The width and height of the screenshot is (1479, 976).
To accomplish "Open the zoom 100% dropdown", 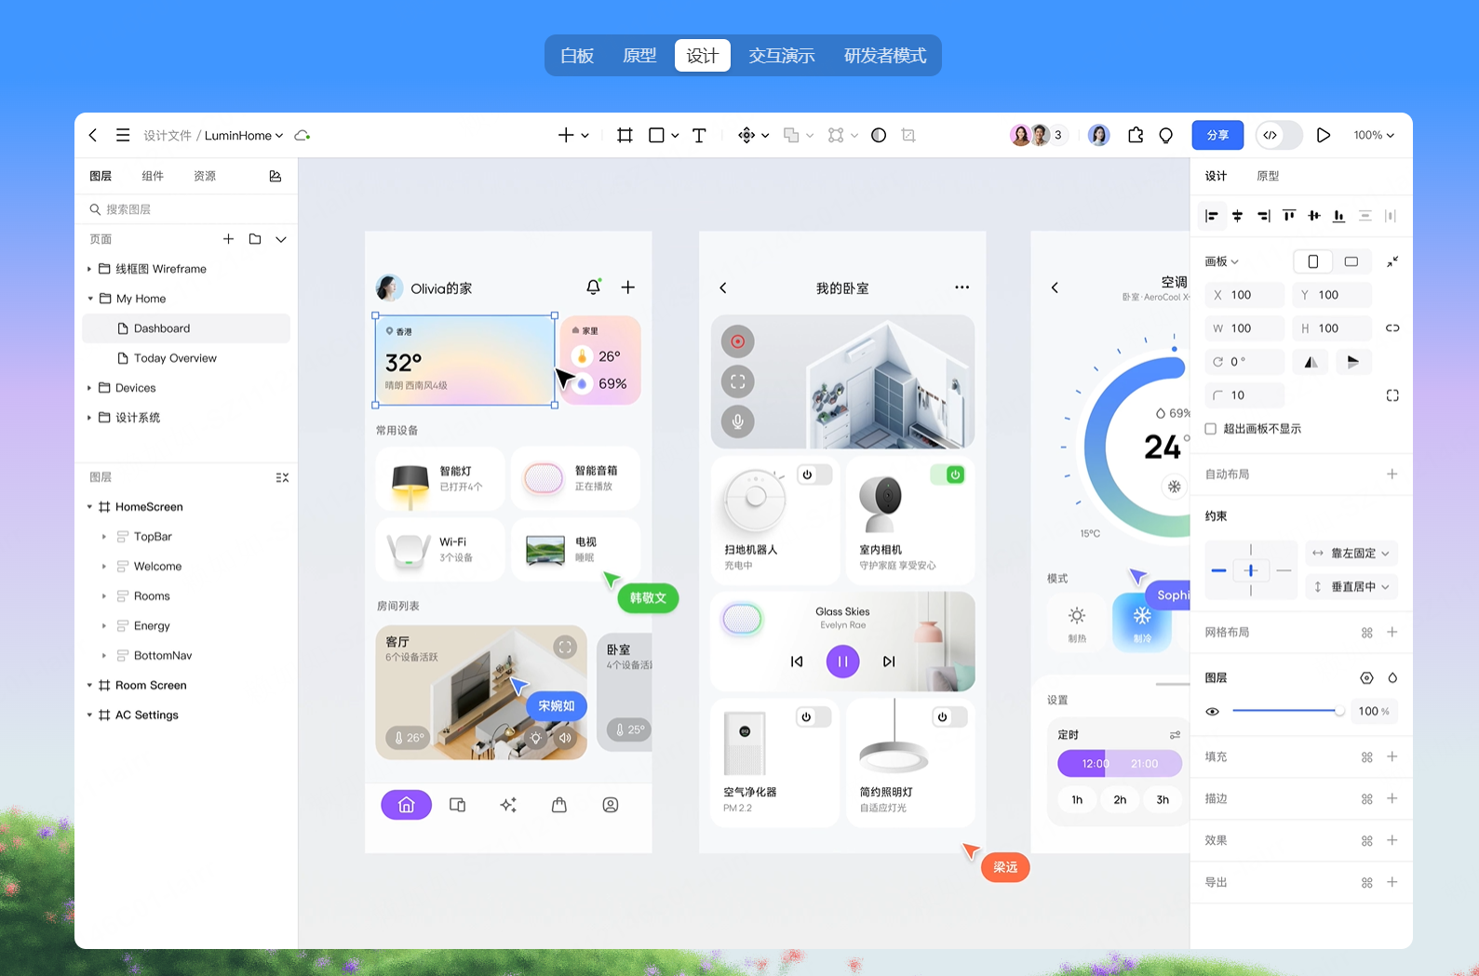I will point(1374,135).
